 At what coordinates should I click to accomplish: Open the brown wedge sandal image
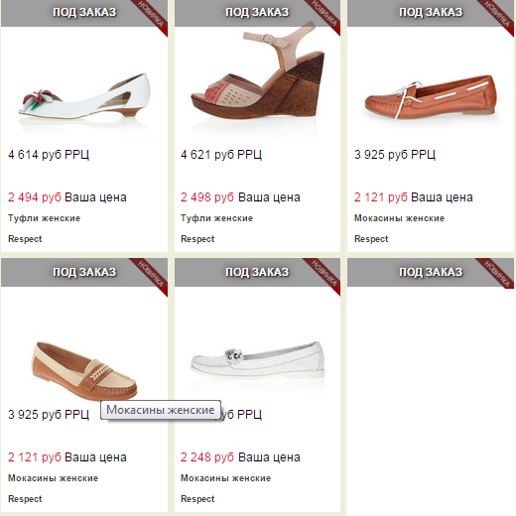[257, 73]
